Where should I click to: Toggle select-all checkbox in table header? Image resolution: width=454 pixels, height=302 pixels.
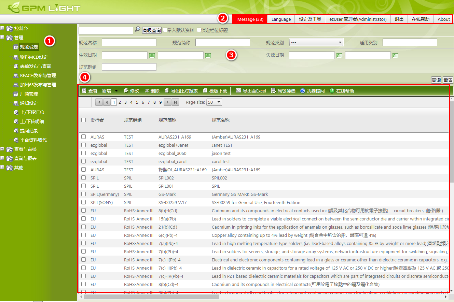[84, 120]
